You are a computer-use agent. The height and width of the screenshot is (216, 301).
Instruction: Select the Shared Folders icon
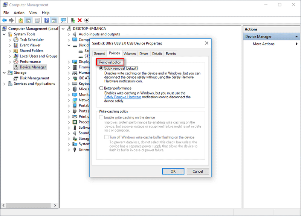pyautogui.click(x=16, y=51)
